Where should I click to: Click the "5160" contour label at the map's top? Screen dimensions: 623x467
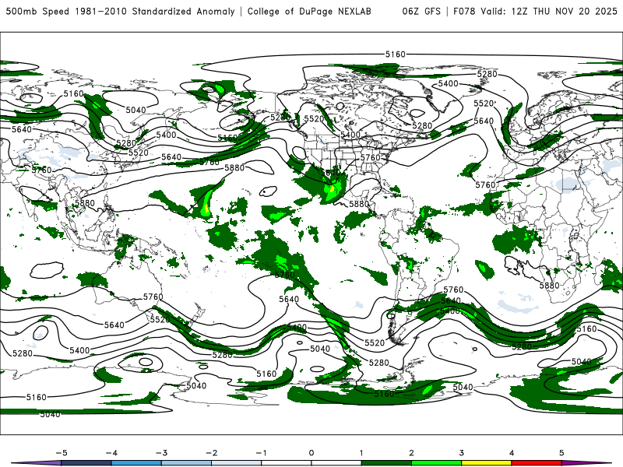(x=396, y=54)
